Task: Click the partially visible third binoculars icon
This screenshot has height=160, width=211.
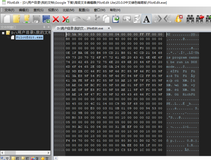Action: point(208,19)
